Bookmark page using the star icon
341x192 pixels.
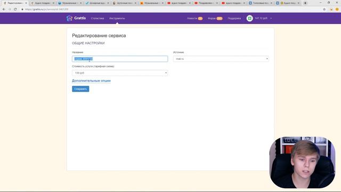pos(324,10)
